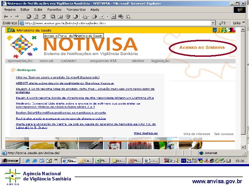Open the legislação site tab
The height and width of the screenshot is (187, 249).
coord(160,61)
